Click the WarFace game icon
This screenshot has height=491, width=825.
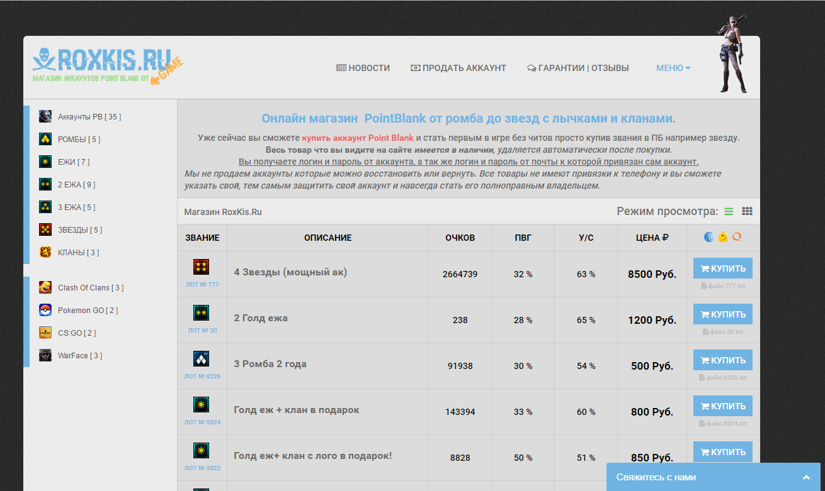(x=45, y=355)
